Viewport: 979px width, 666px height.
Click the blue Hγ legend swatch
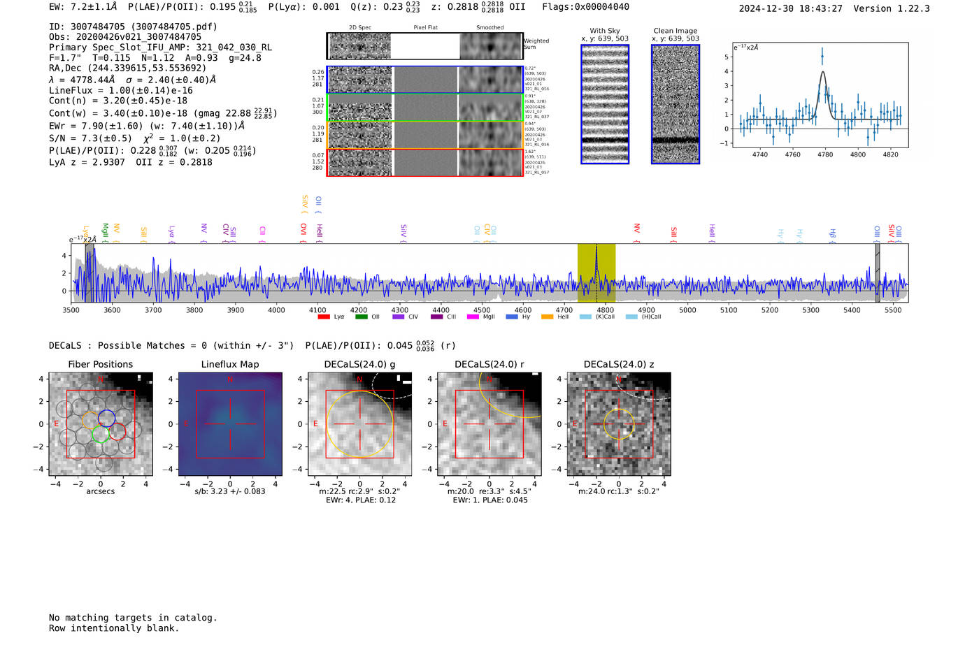pos(512,317)
